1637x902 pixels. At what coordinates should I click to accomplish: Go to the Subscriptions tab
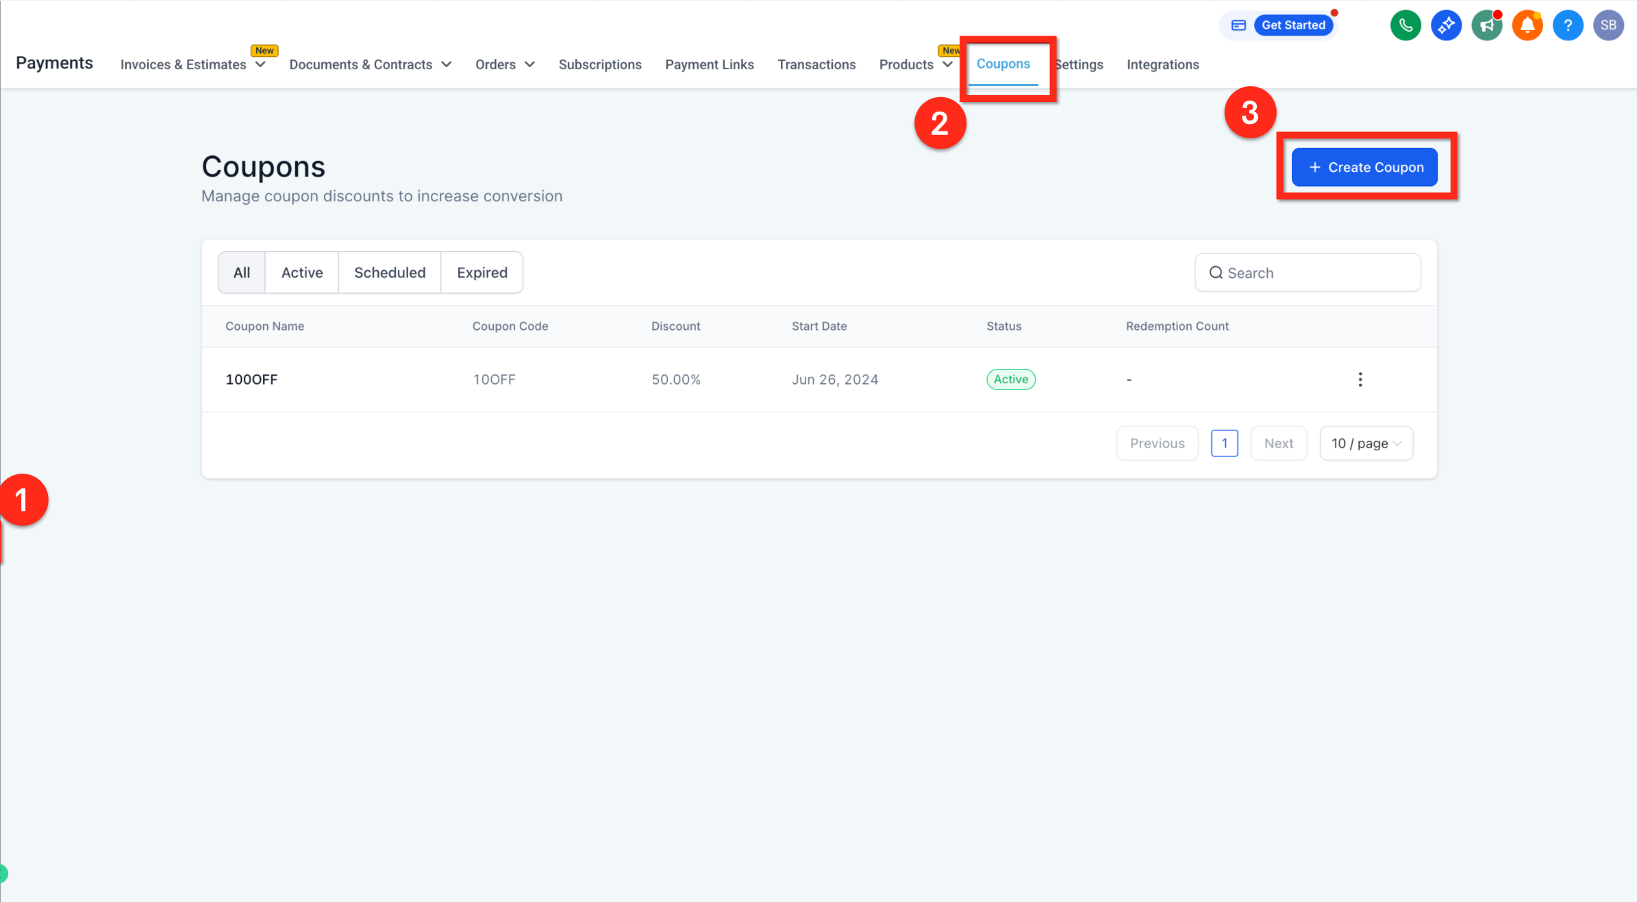600,64
